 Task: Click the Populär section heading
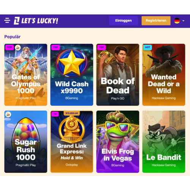point(13,37)
